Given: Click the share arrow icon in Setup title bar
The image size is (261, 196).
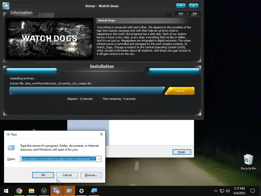Looking at the screenshot, I should (6, 6).
